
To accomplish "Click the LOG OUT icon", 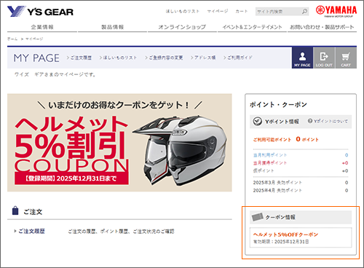I will click(324, 58).
